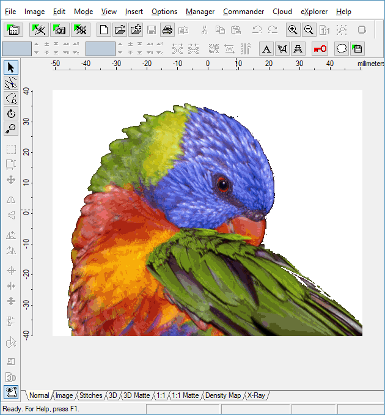Open the Manager menu
The width and height of the screenshot is (385, 415).
point(200,12)
